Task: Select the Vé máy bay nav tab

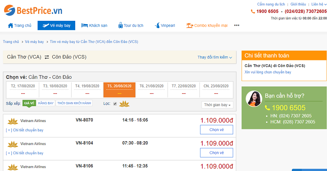Action: pyautogui.click(x=56, y=25)
